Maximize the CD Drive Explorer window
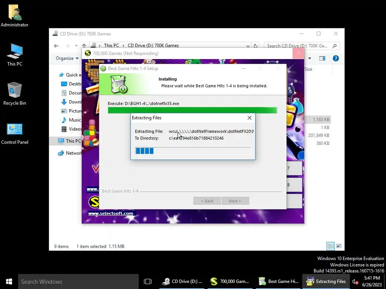The image size is (386, 289). tap(319, 33)
